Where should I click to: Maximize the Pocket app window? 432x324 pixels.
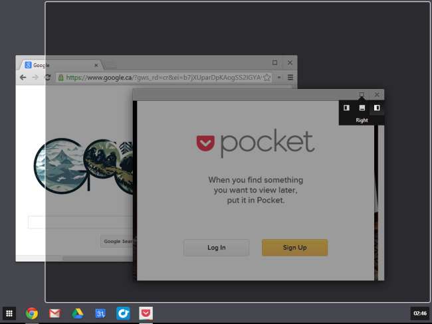pyautogui.click(x=362, y=94)
